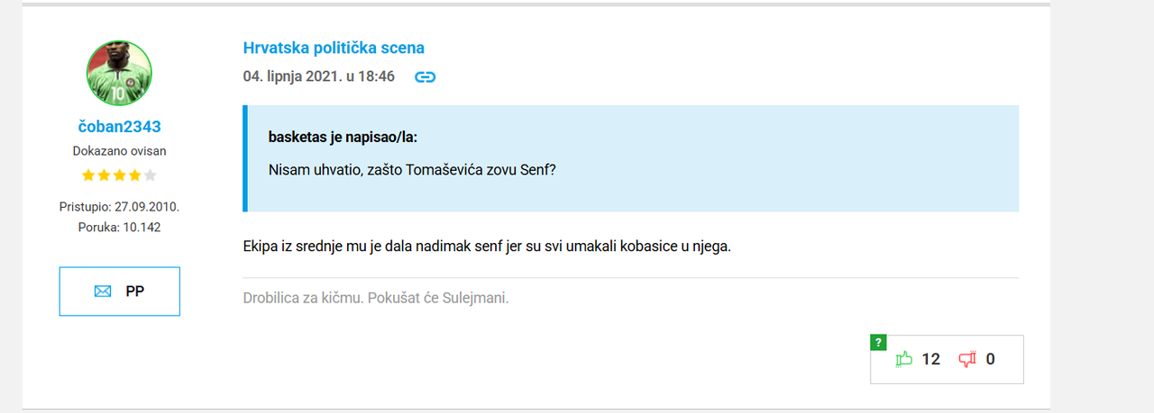This screenshot has width=1154, height=413.
Task: Click the signature "Drobilica za kičmu"
Action: click(x=376, y=298)
